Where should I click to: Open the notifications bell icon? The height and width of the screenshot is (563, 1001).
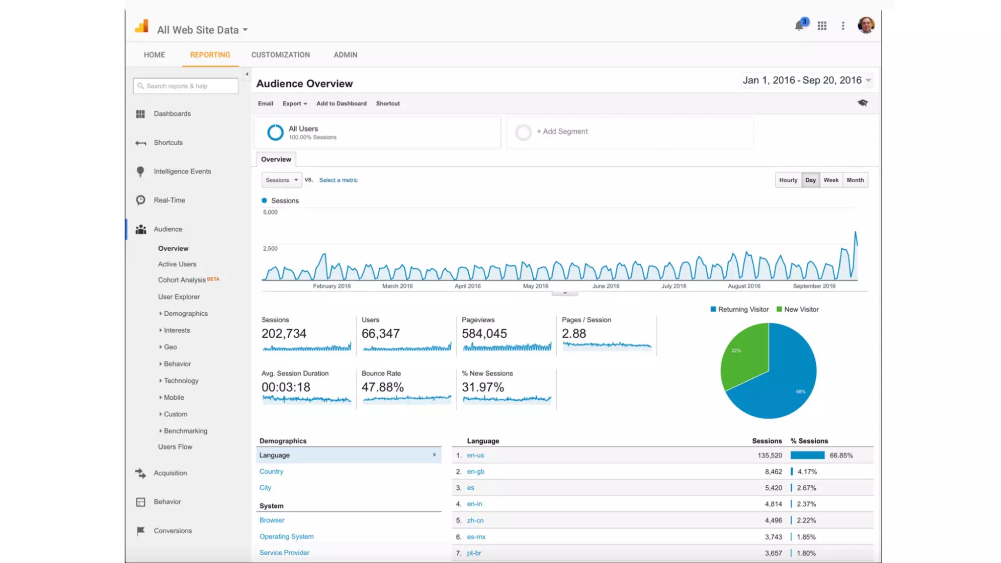(799, 26)
